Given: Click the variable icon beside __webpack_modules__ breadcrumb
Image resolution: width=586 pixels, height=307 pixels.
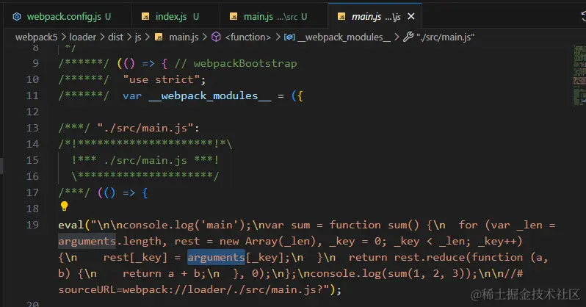Looking at the screenshot, I should (x=289, y=37).
